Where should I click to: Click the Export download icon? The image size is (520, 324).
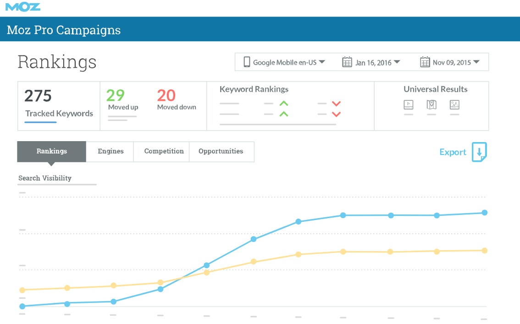(479, 152)
